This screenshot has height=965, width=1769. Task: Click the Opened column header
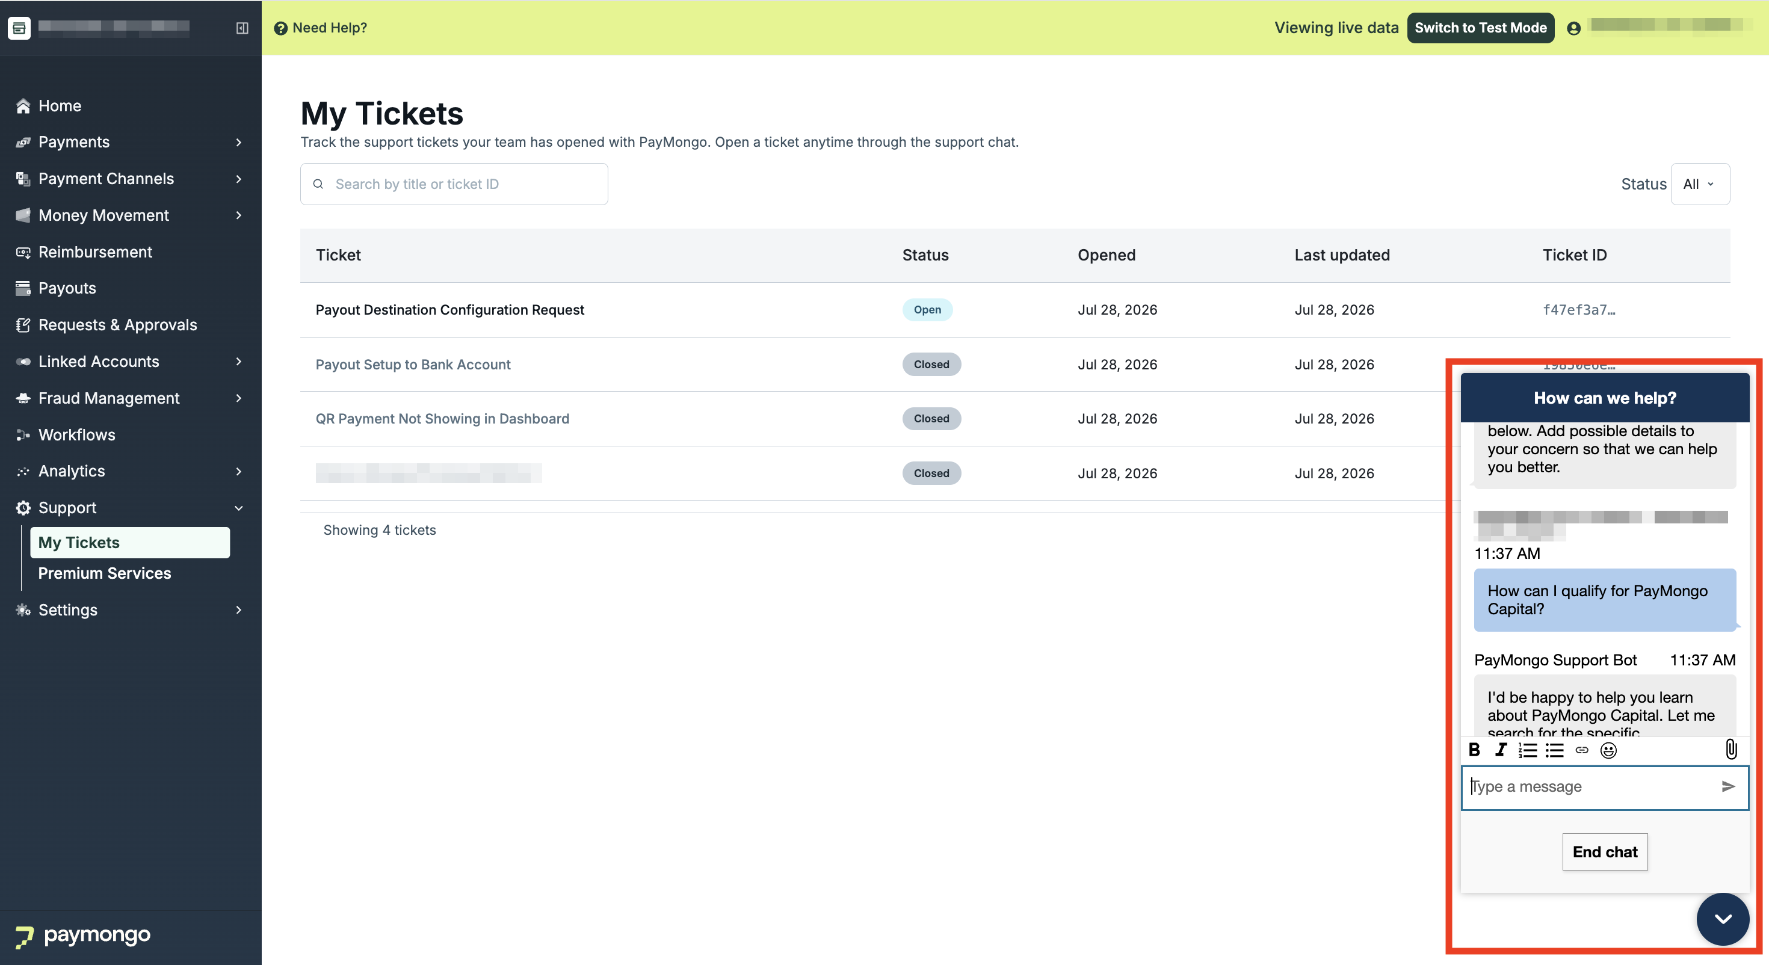click(x=1107, y=256)
